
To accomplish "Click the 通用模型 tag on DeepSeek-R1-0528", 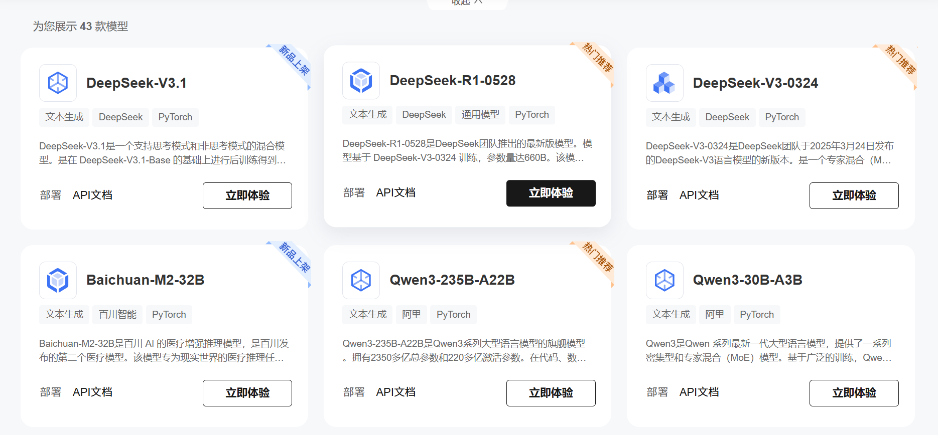I will (x=480, y=114).
